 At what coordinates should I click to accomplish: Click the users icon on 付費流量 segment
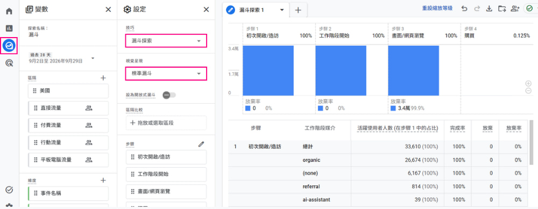pos(89,125)
